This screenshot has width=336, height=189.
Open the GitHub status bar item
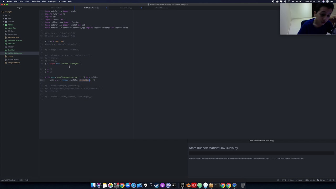point(321,180)
